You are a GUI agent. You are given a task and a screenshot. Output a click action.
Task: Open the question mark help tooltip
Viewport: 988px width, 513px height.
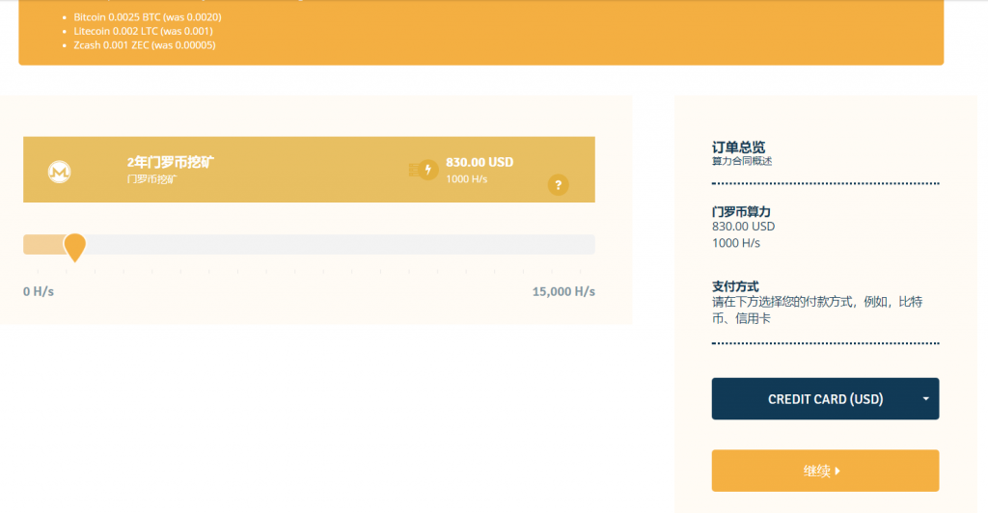pos(558,184)
